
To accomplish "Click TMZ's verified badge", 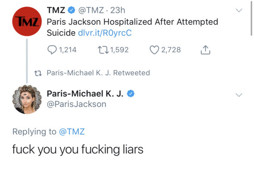I will pyautogui.click(x=71, y=10).
